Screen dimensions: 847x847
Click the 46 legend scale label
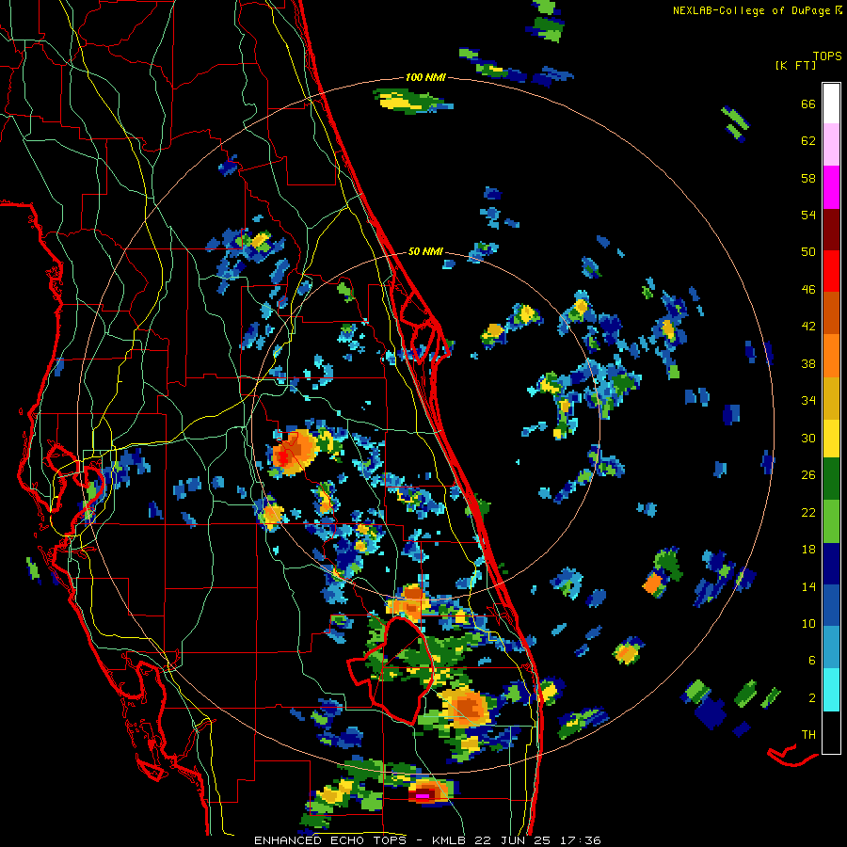(x=808, y=289)
